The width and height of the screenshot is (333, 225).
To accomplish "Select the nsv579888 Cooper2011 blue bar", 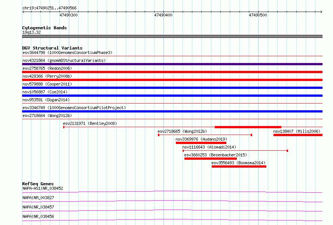I will tap(172, 88).
